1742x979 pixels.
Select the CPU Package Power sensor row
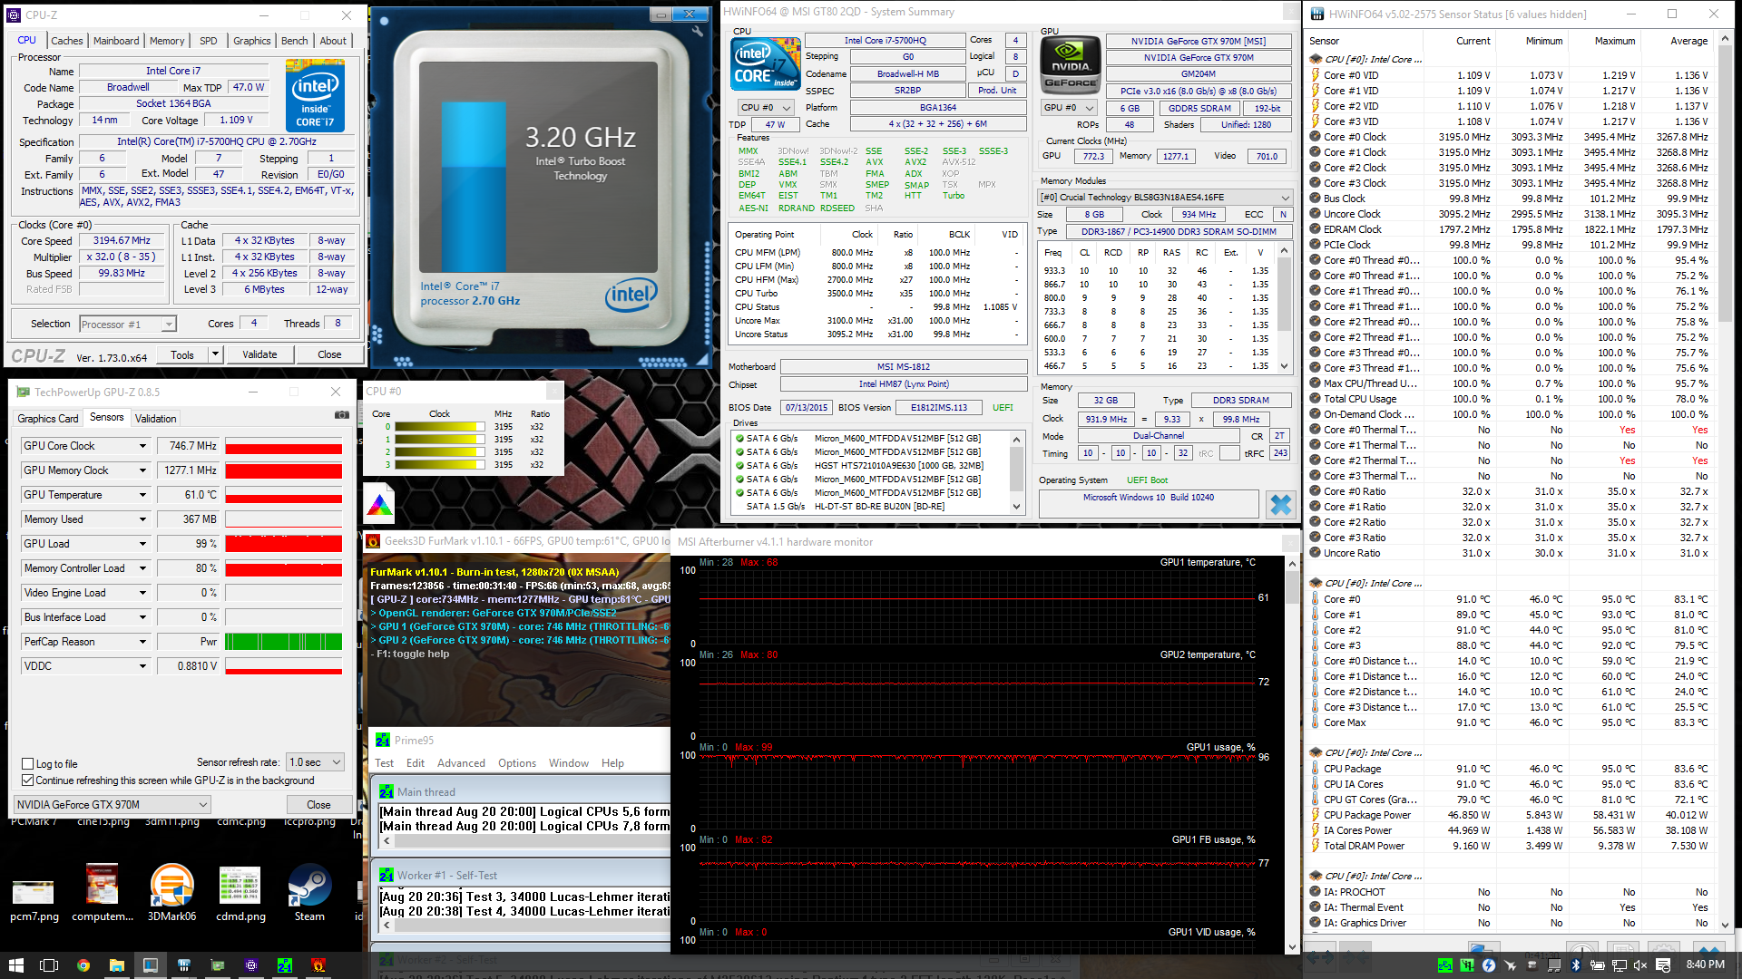click(x=1509, y=815)
